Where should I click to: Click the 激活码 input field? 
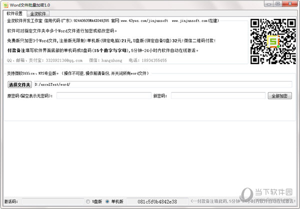tap(53, 201)
